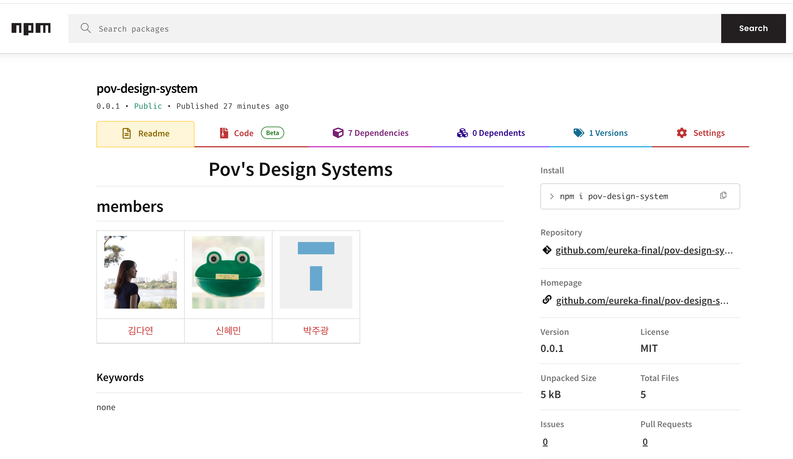
Task: Click the Published 27 minutes ago text
Action: tap(232, 106)
